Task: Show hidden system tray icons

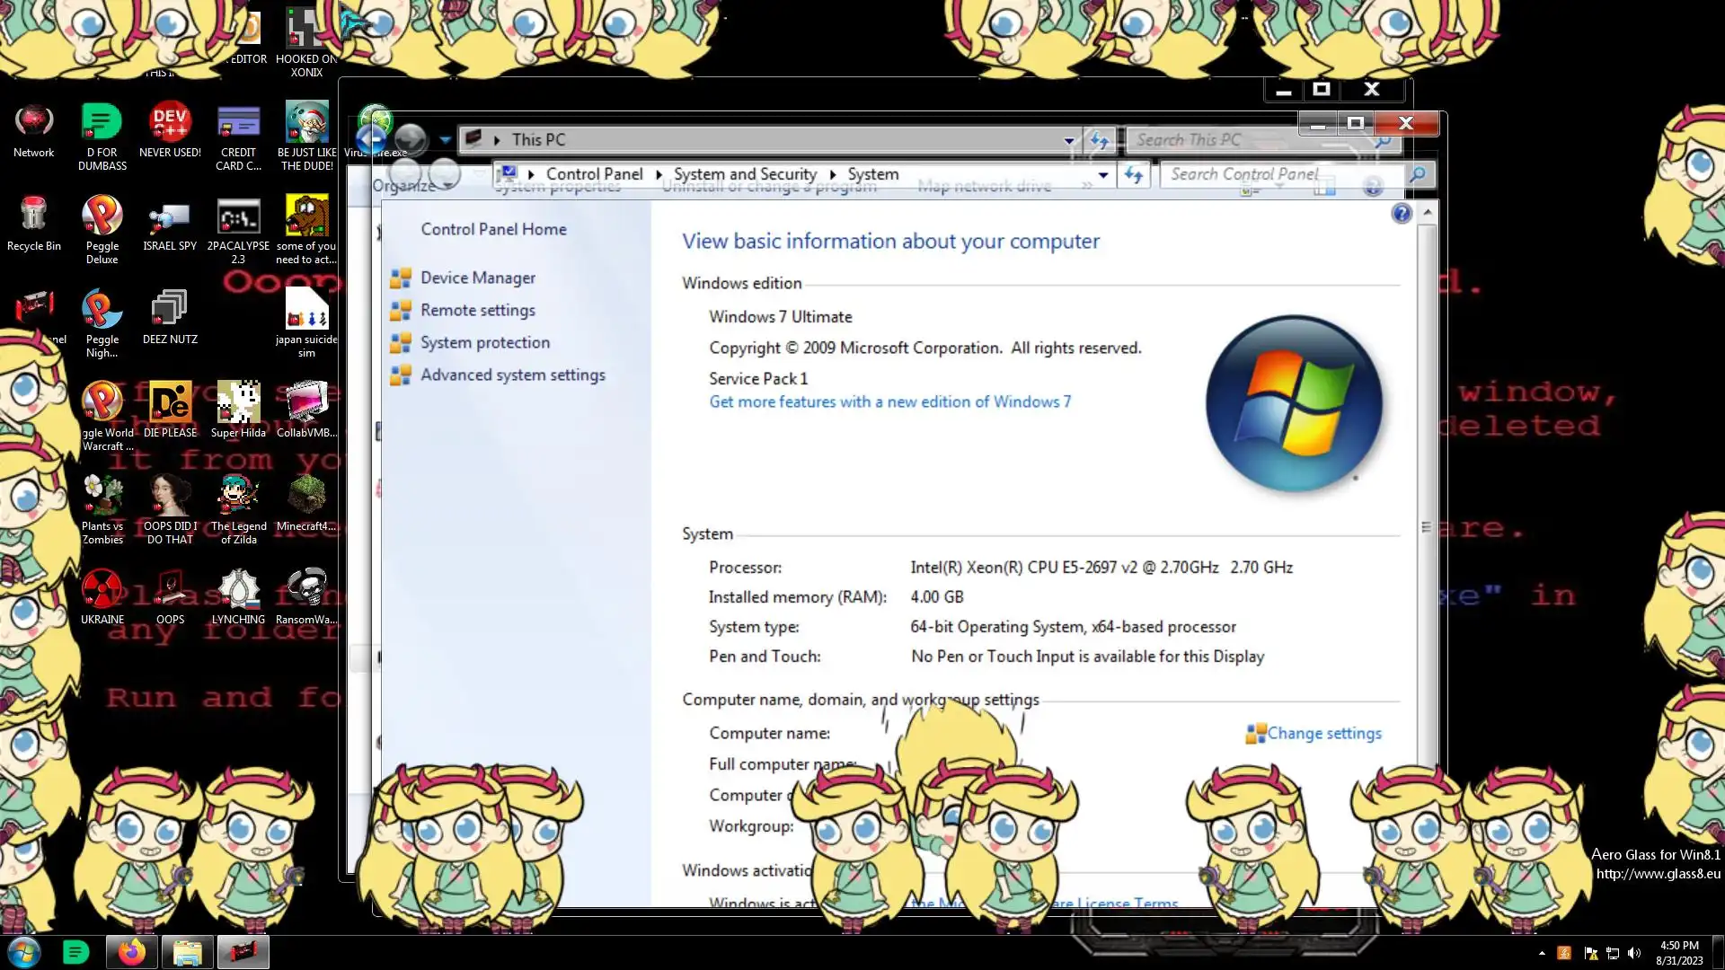Action: pyautogui.click(x=1542, y=953)
